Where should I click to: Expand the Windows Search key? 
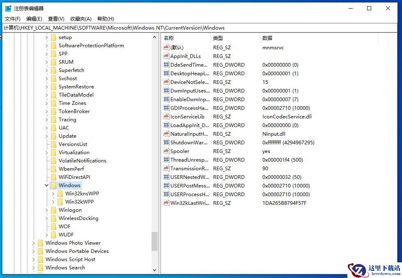point(34,268)
